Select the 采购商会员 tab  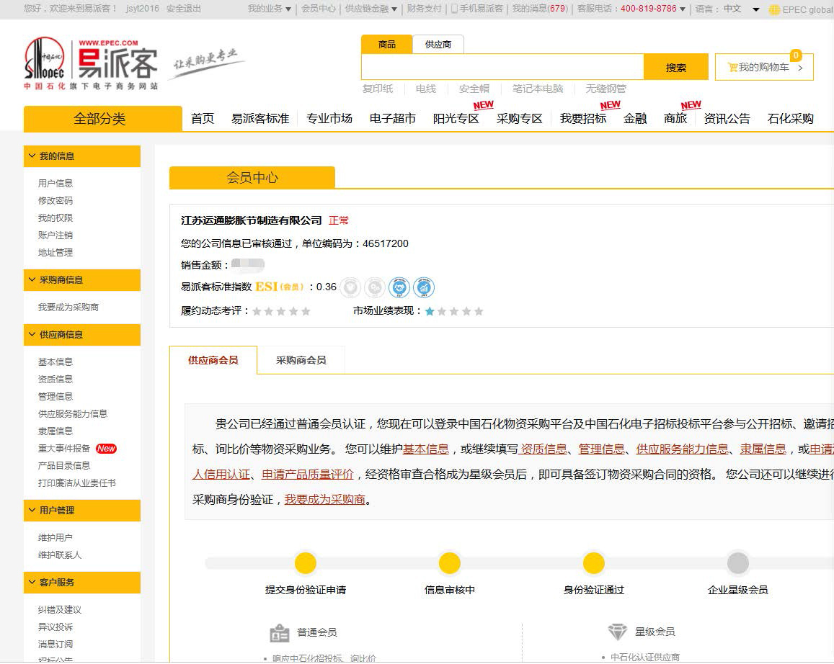coord(301,360)
